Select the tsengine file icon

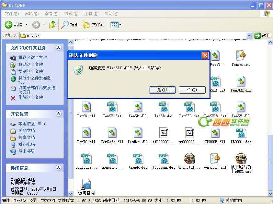112,158
